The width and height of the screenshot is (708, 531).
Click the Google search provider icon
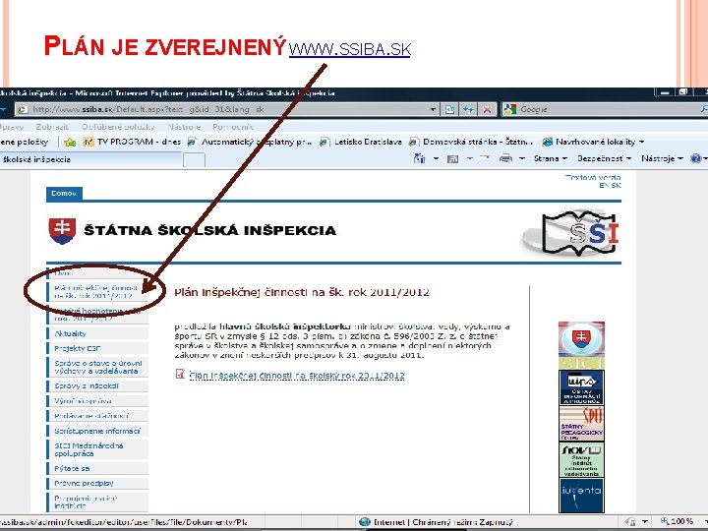click(509, 109)
